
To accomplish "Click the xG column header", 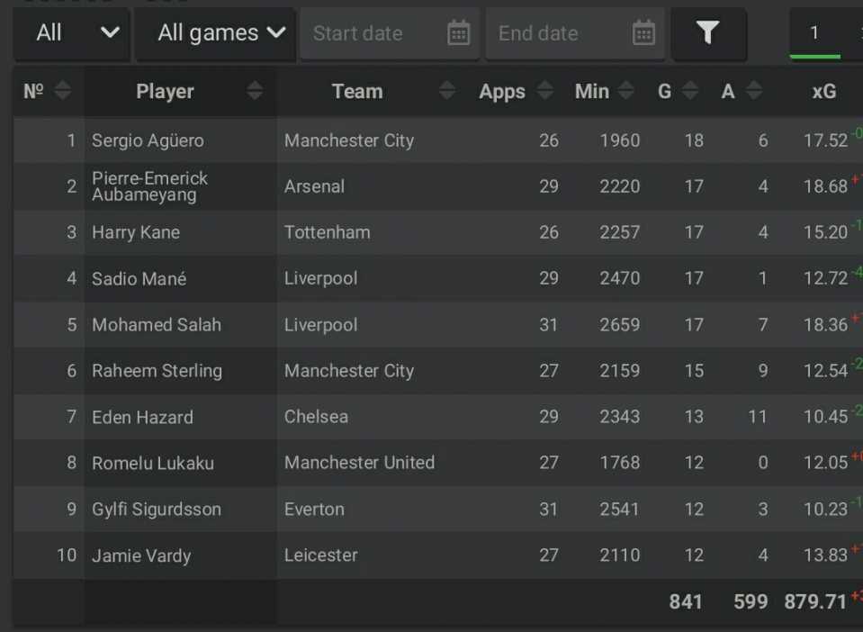I will pos(824,92).
